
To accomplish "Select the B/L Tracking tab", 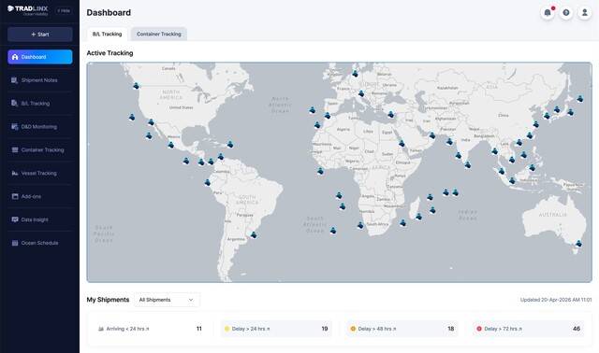I will click(107, 34).
